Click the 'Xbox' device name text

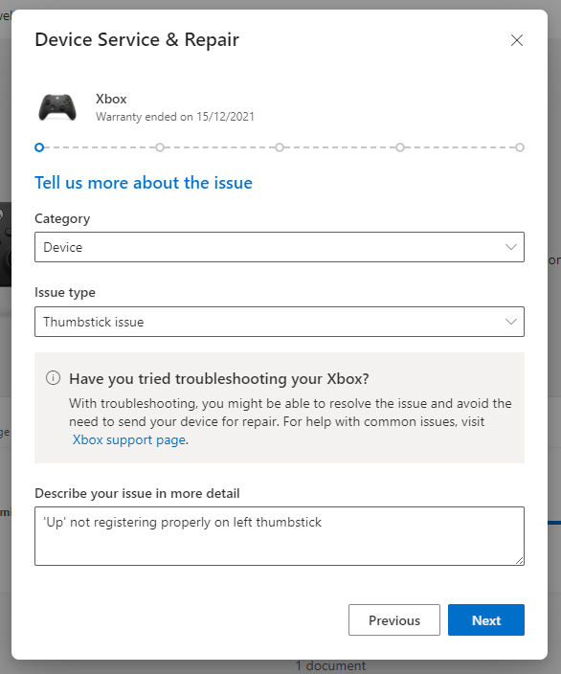pos(111,99)
